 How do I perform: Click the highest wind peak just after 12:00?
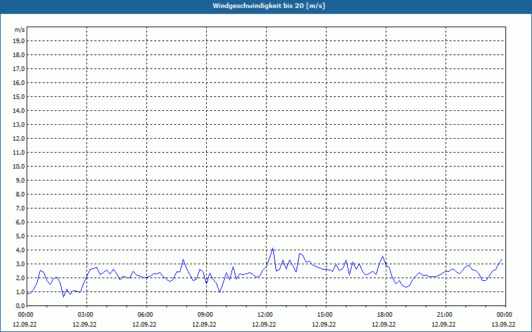coord(273,248)
